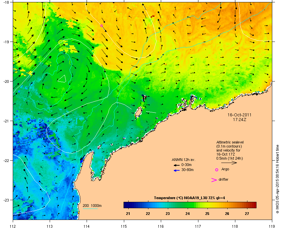This screenshot has height=228, width=282.
Task: Click the longitude axis label 113
Action: pyautogui.click(x=50, y=226)
